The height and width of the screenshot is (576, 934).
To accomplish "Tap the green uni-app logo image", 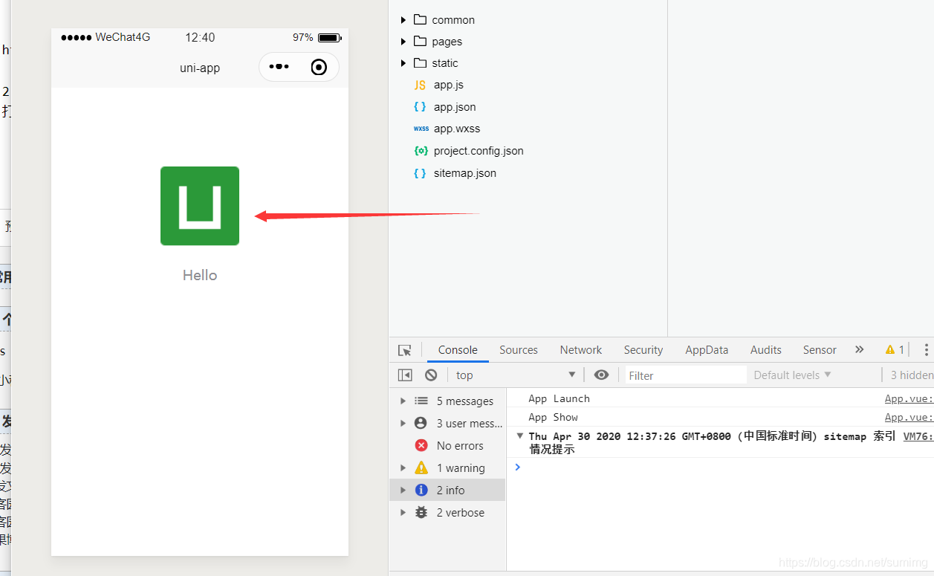I will pos(200,206).
